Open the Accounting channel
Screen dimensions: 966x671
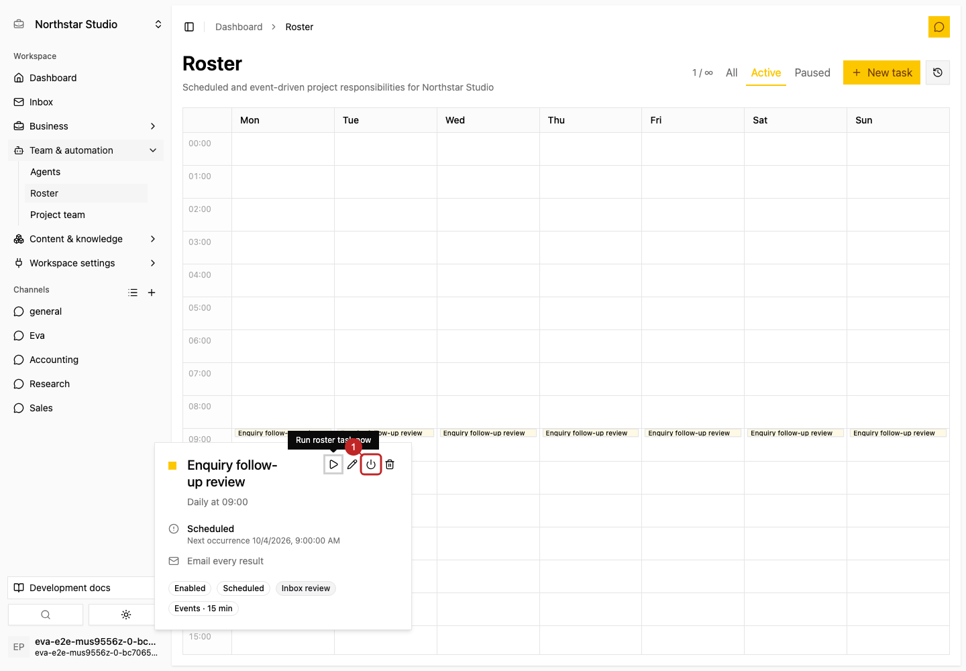click(x=86, y=360)
